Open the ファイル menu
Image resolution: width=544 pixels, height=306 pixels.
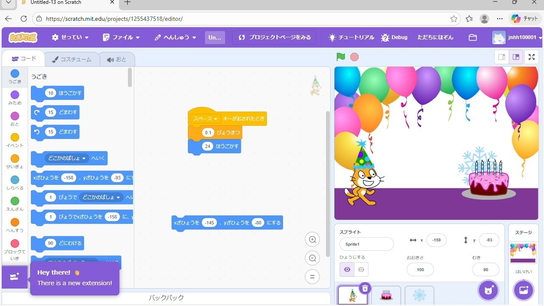click(121, 37)
